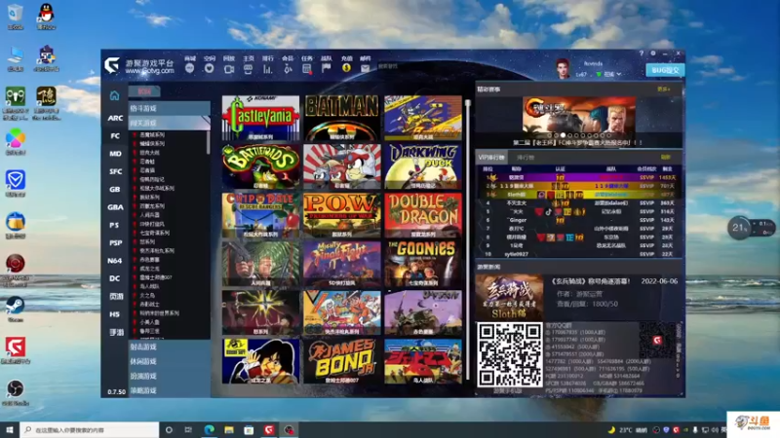780x438 pixels.
Task: Click the game grid vertical scrollbar
Action: (x=468, y=238)
